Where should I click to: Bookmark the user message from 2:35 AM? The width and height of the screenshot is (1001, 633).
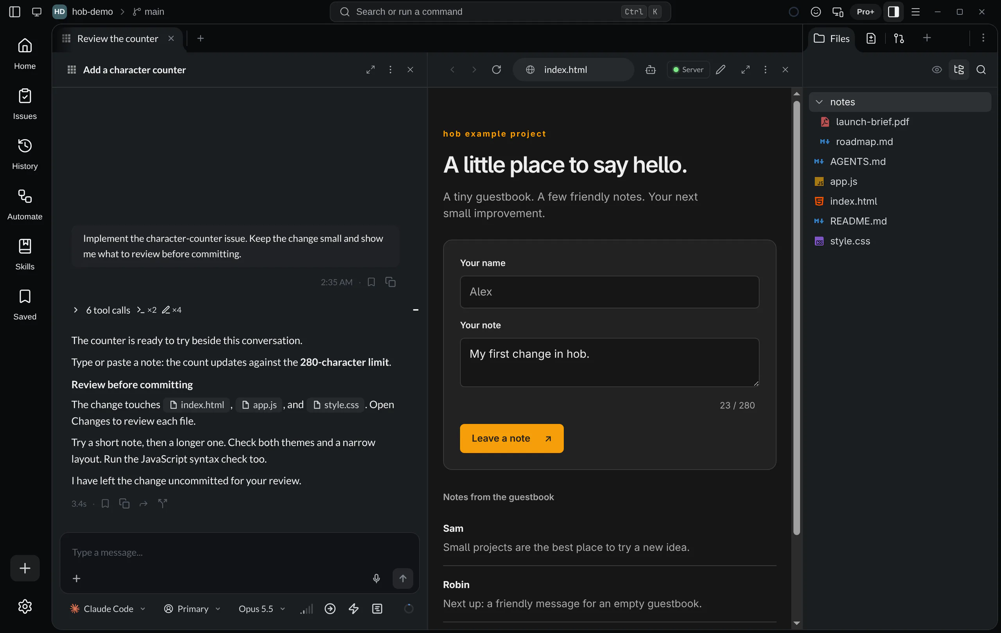click(x=371, y=282)
